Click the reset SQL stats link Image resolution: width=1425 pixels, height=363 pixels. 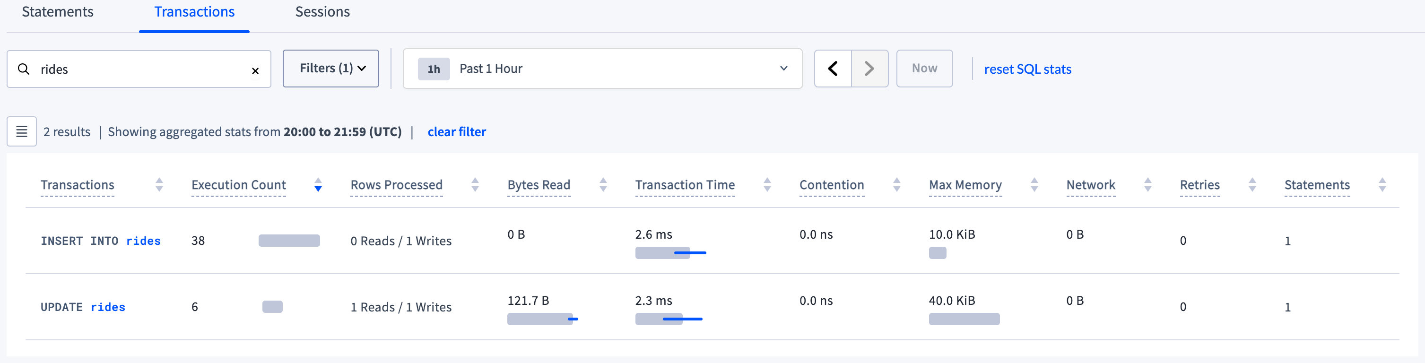(1027, 69)
